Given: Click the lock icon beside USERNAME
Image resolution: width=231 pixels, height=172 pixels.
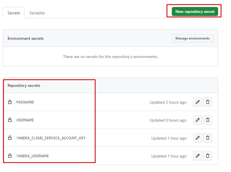Looking at the screenshot, I should click(10, 120).
